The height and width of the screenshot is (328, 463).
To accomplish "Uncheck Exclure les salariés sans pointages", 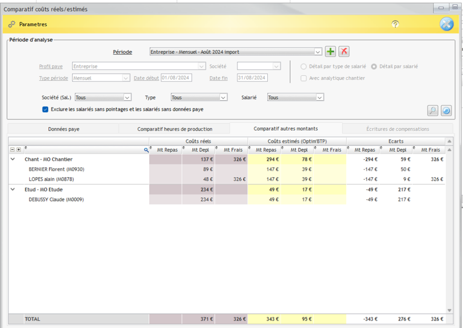I will pos(45,109).
